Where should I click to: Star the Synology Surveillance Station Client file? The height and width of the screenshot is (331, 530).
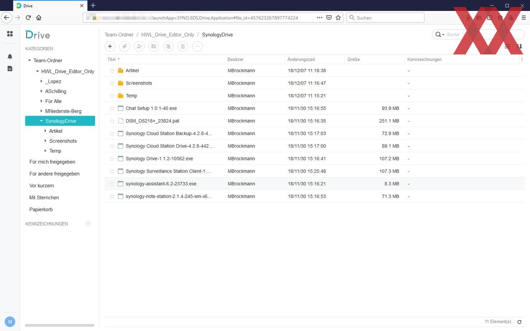pos(112,171)
